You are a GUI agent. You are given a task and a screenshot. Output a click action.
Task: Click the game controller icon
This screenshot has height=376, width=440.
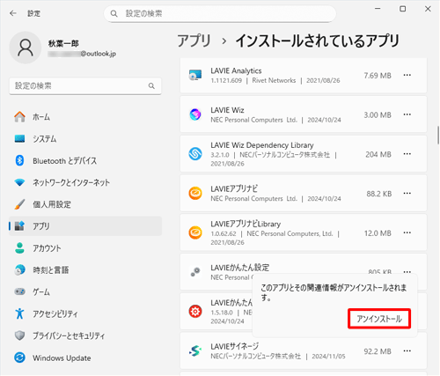[19, 291]
